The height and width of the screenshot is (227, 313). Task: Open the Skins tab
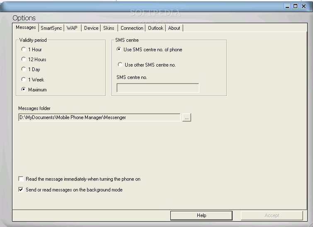[109, 28]
